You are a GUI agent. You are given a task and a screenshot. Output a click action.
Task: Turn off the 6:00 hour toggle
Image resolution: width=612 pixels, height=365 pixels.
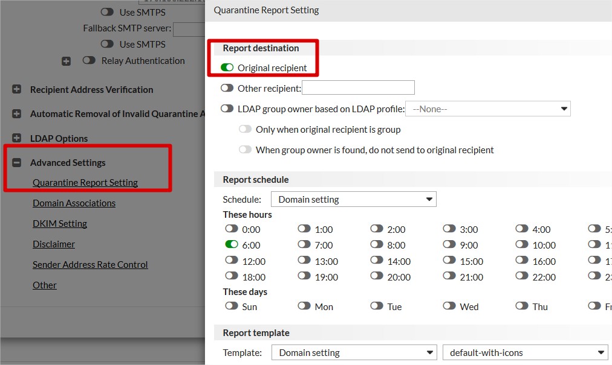tap(232, 245)
